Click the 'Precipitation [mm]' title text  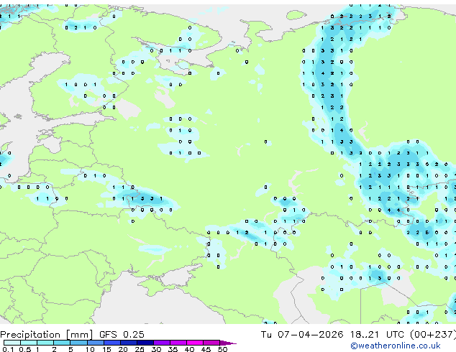[47, 335]
